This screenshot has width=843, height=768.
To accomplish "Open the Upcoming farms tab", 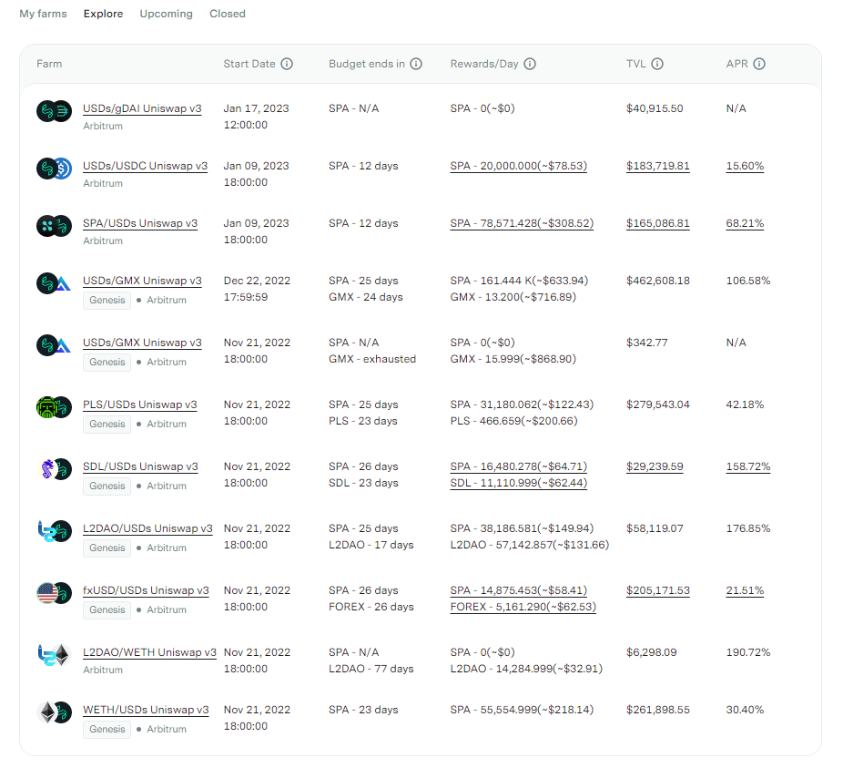I will (166, 14).
